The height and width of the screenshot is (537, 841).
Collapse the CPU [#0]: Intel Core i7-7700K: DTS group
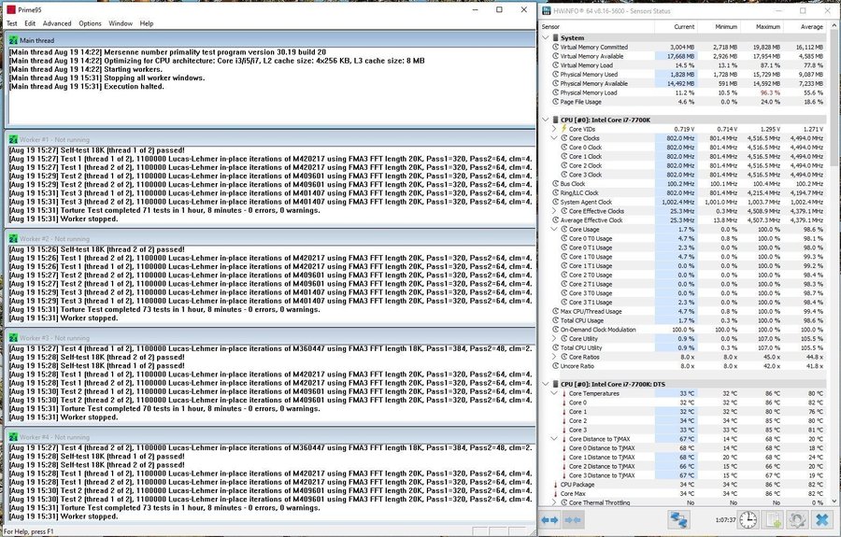pyautogui.click(x=546, y=384)
